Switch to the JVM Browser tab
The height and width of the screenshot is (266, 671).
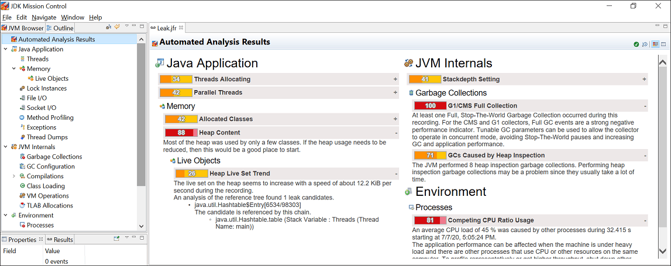[x=22, y=28]
